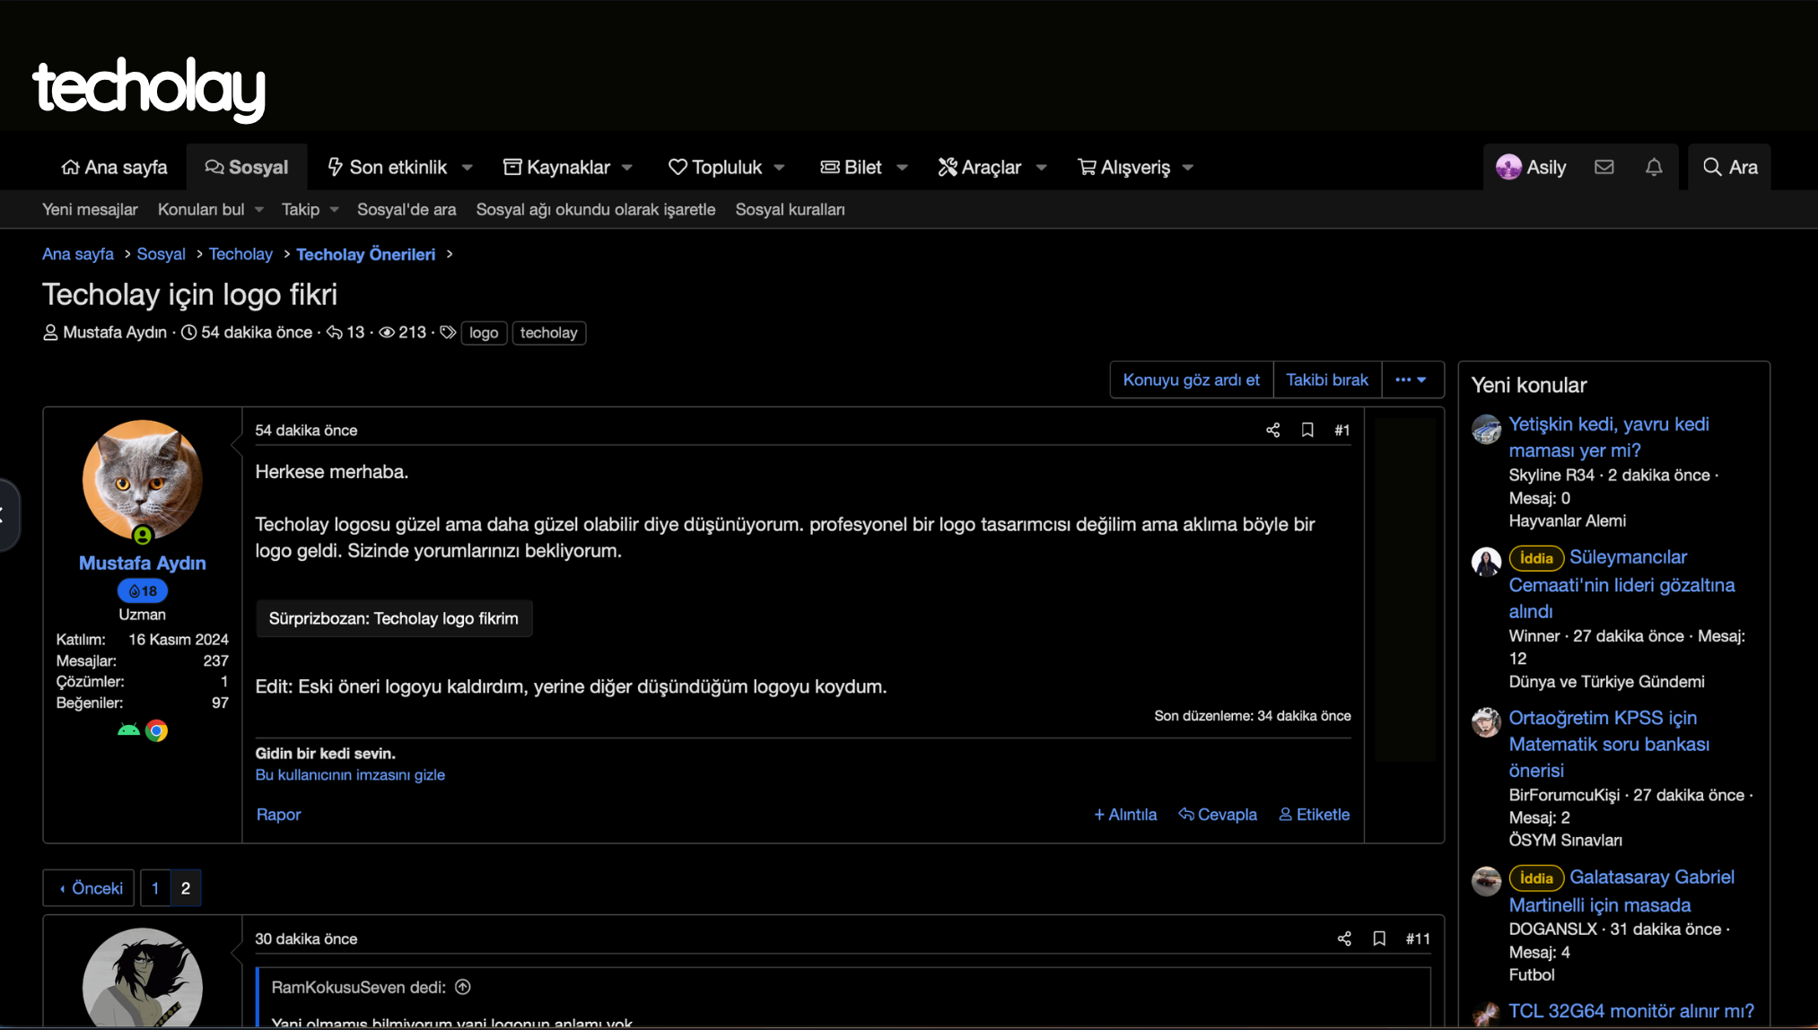1818x1030 pixels.
Task: Click the Ara search button
Action: [x=1730, y=167]
